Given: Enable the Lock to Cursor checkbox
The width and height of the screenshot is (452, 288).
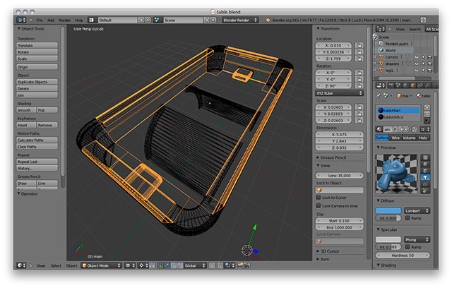Looking at the screenshot, I should (x=318, y=198).
